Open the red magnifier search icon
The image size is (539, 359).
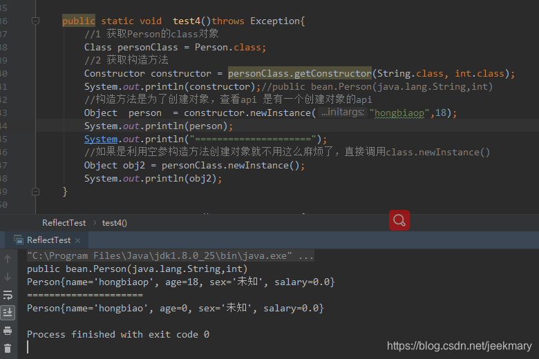[399, 220]
